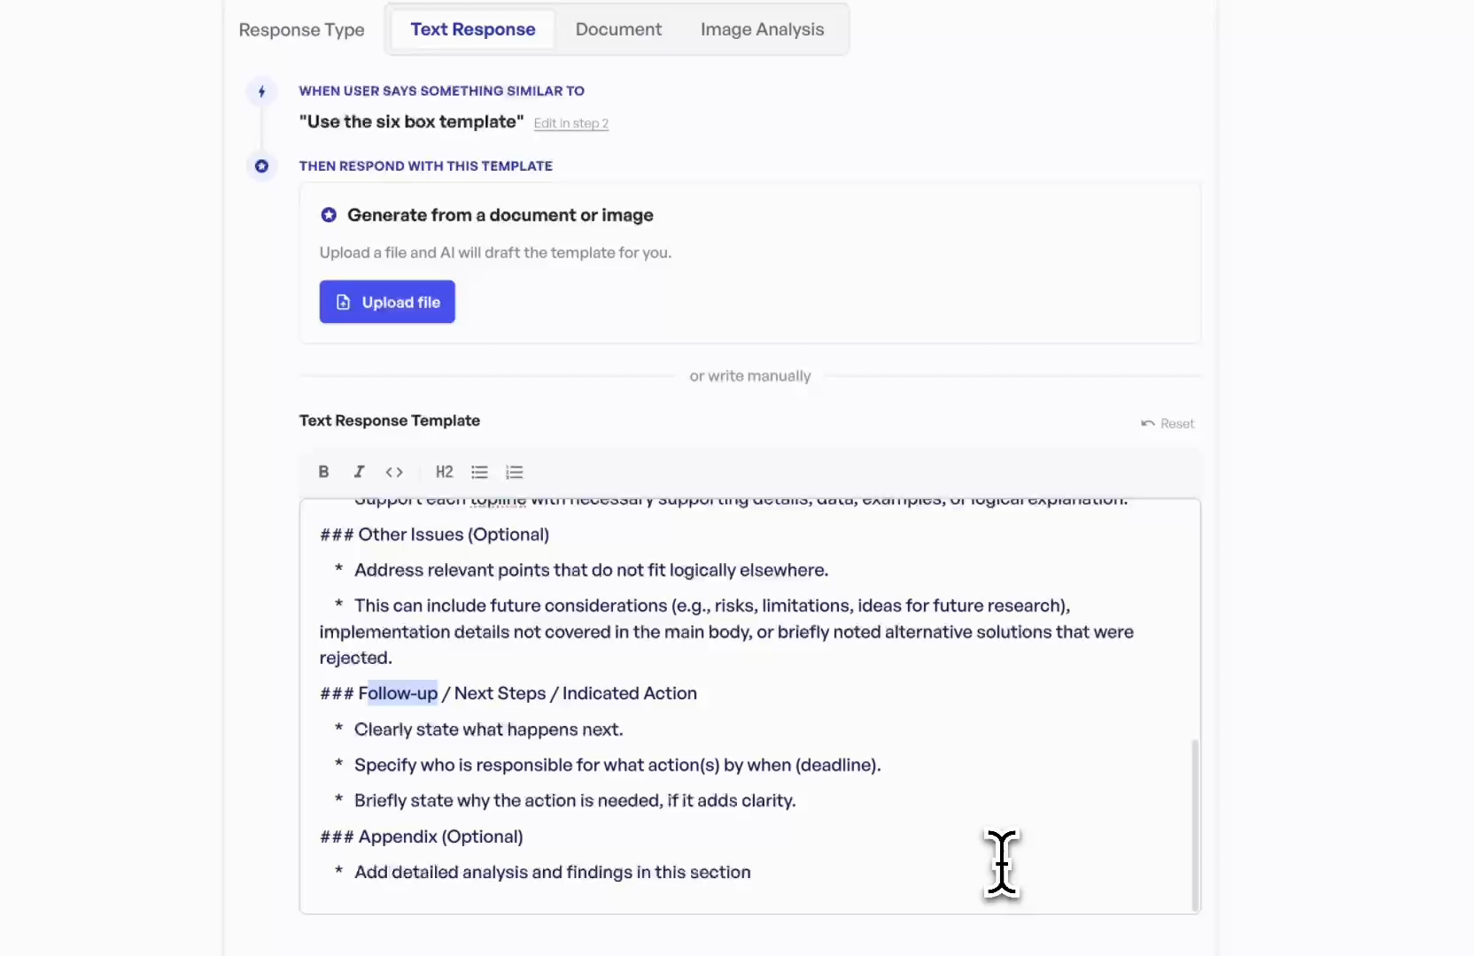The height and width of the screenshot is (956, 1474).
Task: Click the lightning bolt trigger icon
Action: click(261, 91)
